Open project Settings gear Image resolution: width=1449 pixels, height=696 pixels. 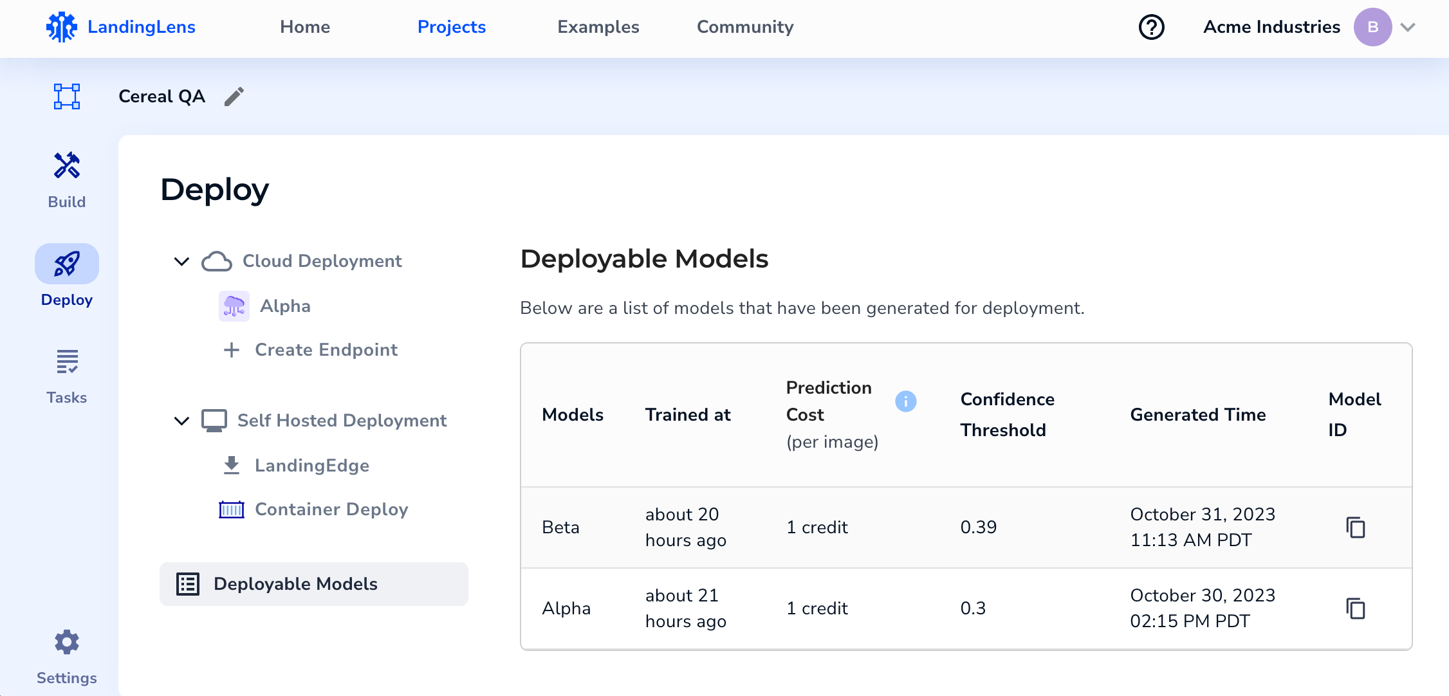(67, 643)
